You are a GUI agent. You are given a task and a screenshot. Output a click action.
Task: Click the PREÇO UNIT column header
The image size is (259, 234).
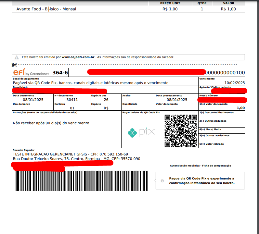(x=170, y=3)
